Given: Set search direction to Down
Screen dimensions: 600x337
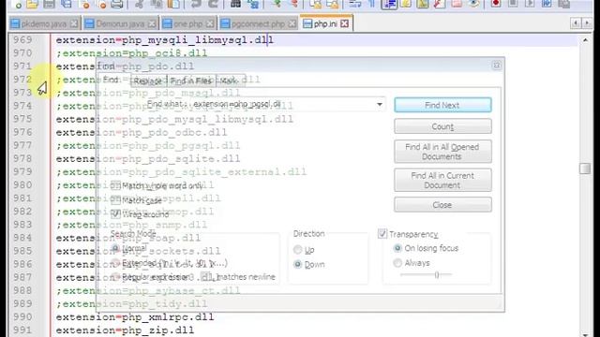Looking at the screenshot, I should coord(298,264).
